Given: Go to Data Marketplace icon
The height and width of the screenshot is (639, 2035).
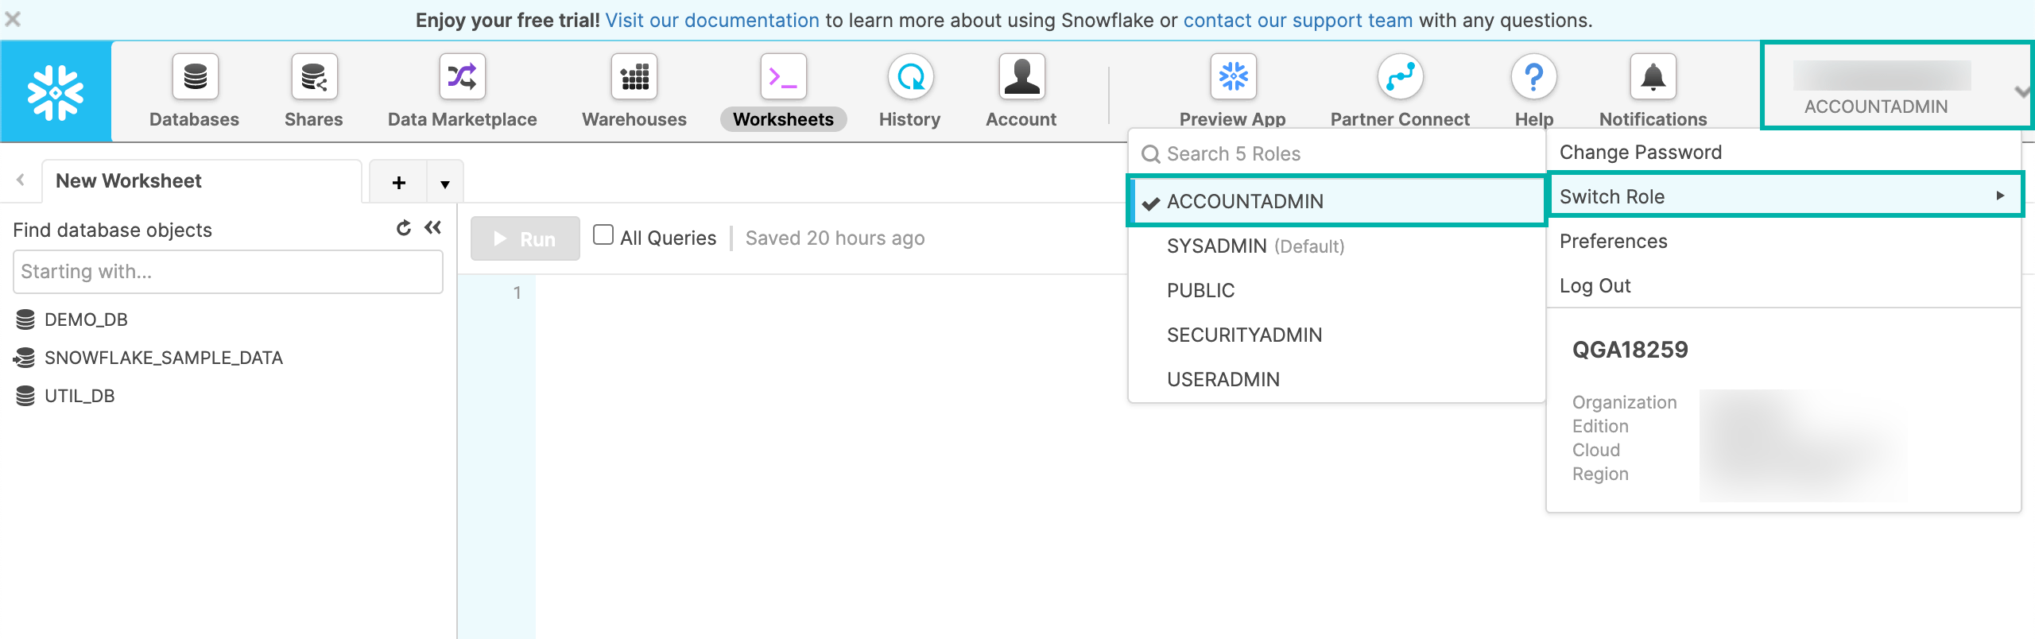Looking at the screenshot, I should tap(462, 77).
